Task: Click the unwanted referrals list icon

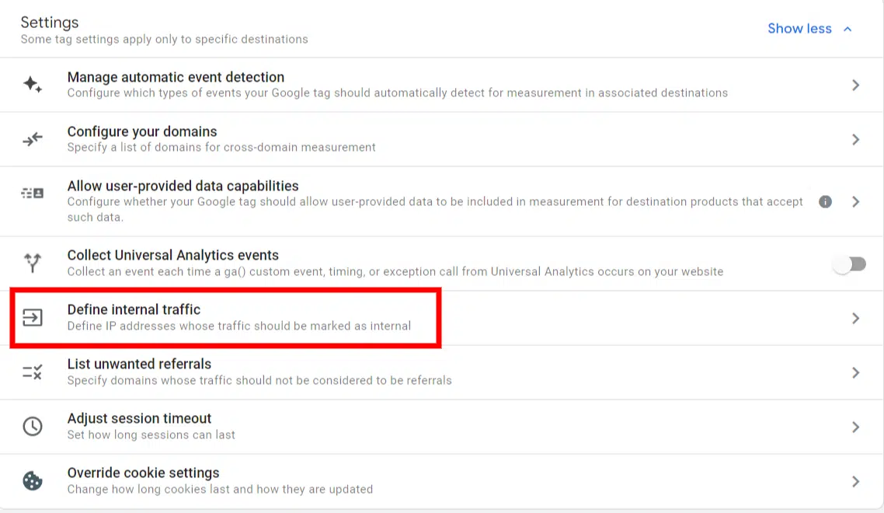Action: 32,372
